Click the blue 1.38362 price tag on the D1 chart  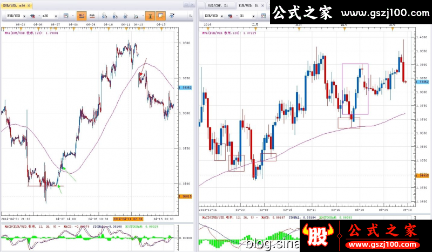pos(422,82)
